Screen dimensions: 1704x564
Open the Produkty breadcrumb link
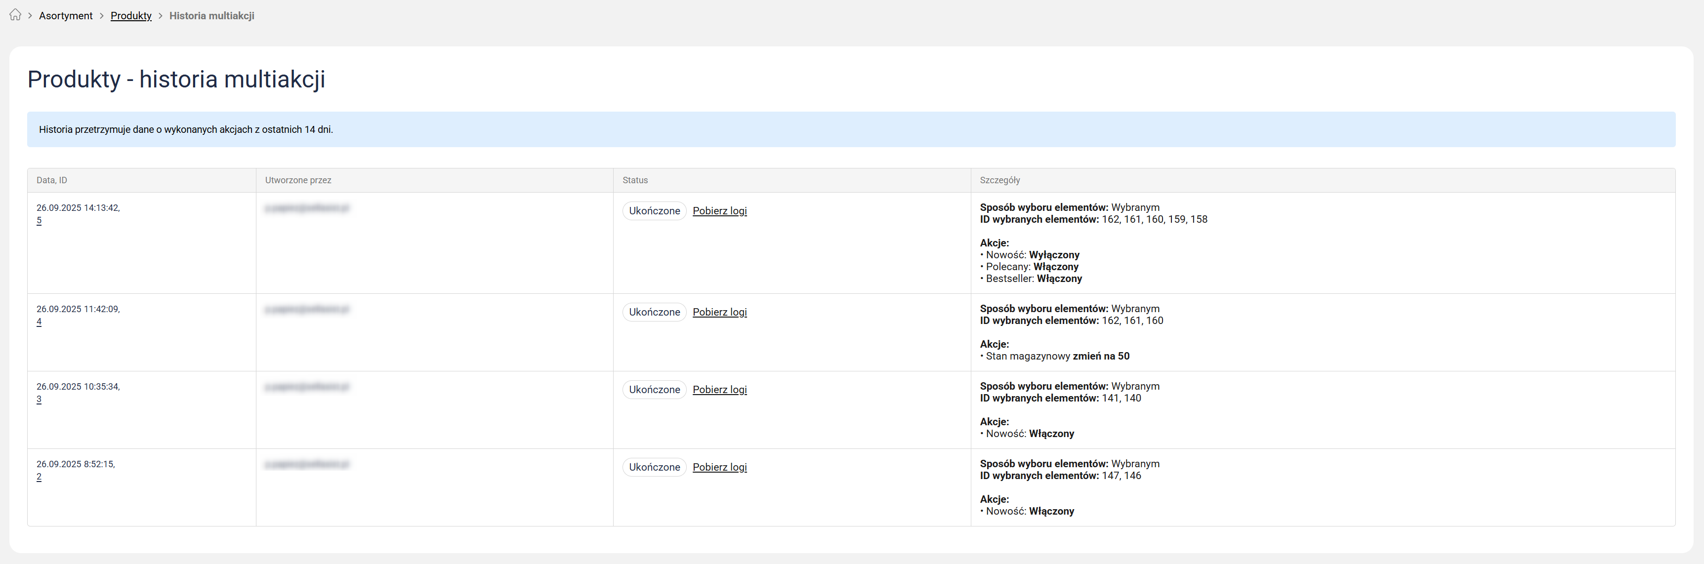coord(131,16)
